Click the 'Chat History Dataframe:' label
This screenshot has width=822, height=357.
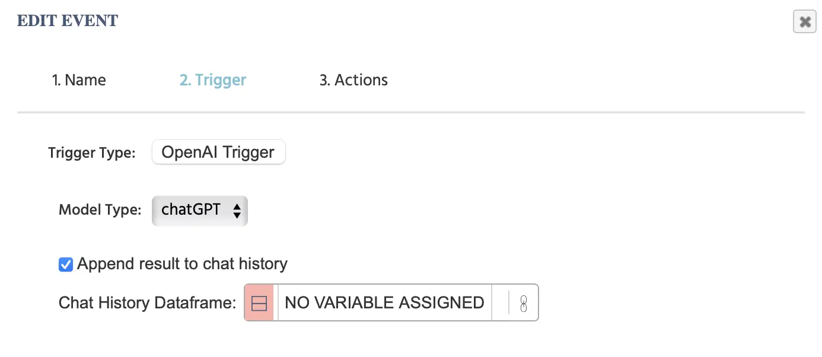click(148, 303)
